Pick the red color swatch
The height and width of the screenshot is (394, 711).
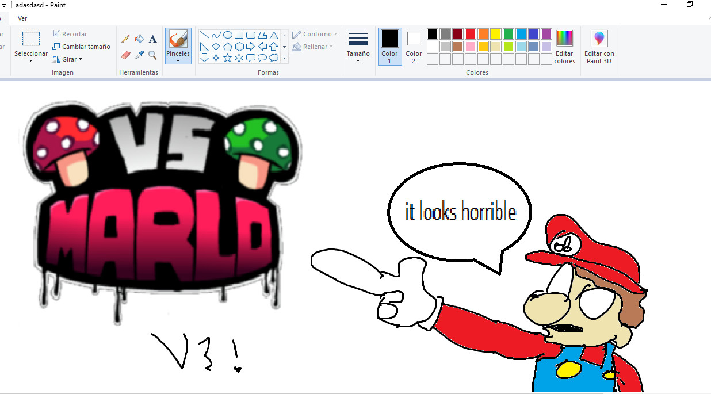471,34
